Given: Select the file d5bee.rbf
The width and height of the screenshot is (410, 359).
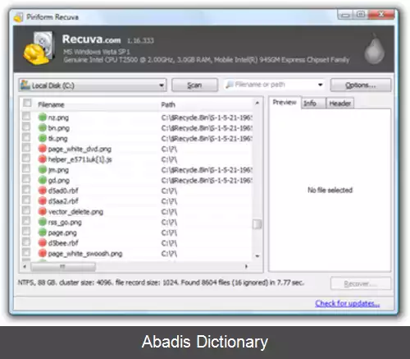Looking at the screenshot, I should coord(63,243).
